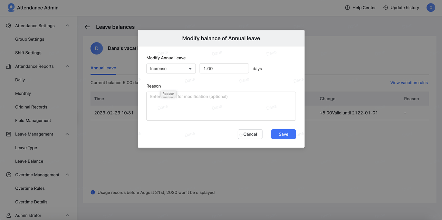Image resolution: width=442 pixels, height=220 pixels.
Task: Open the View vacation rules link
Action: [409, 83]
